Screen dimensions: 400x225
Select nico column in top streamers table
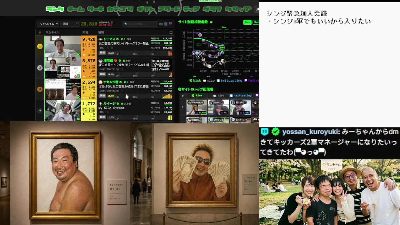(x=219, y=96)
